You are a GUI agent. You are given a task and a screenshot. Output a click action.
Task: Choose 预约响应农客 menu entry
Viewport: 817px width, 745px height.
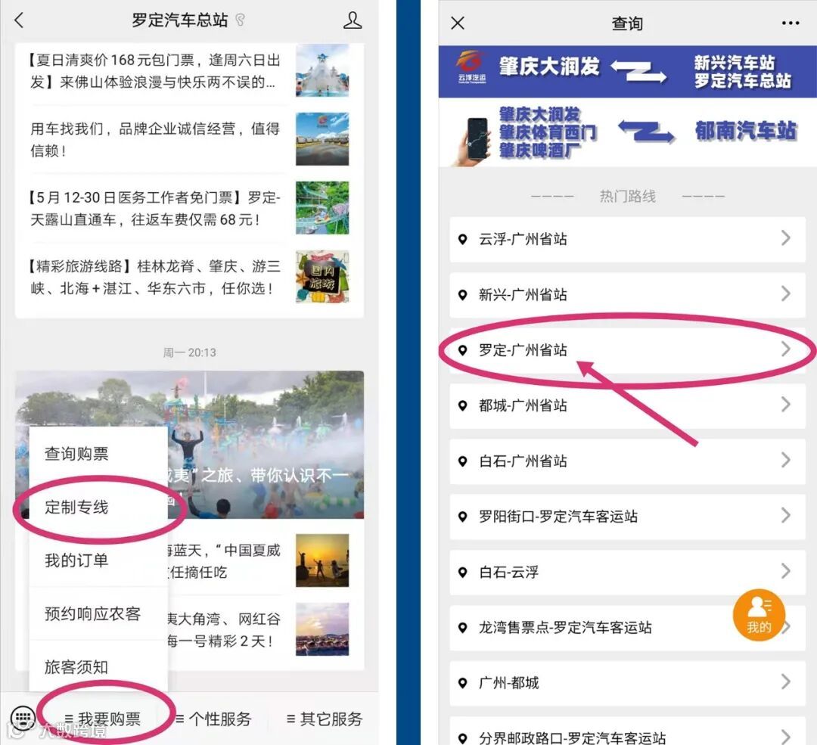pos(98,613)
